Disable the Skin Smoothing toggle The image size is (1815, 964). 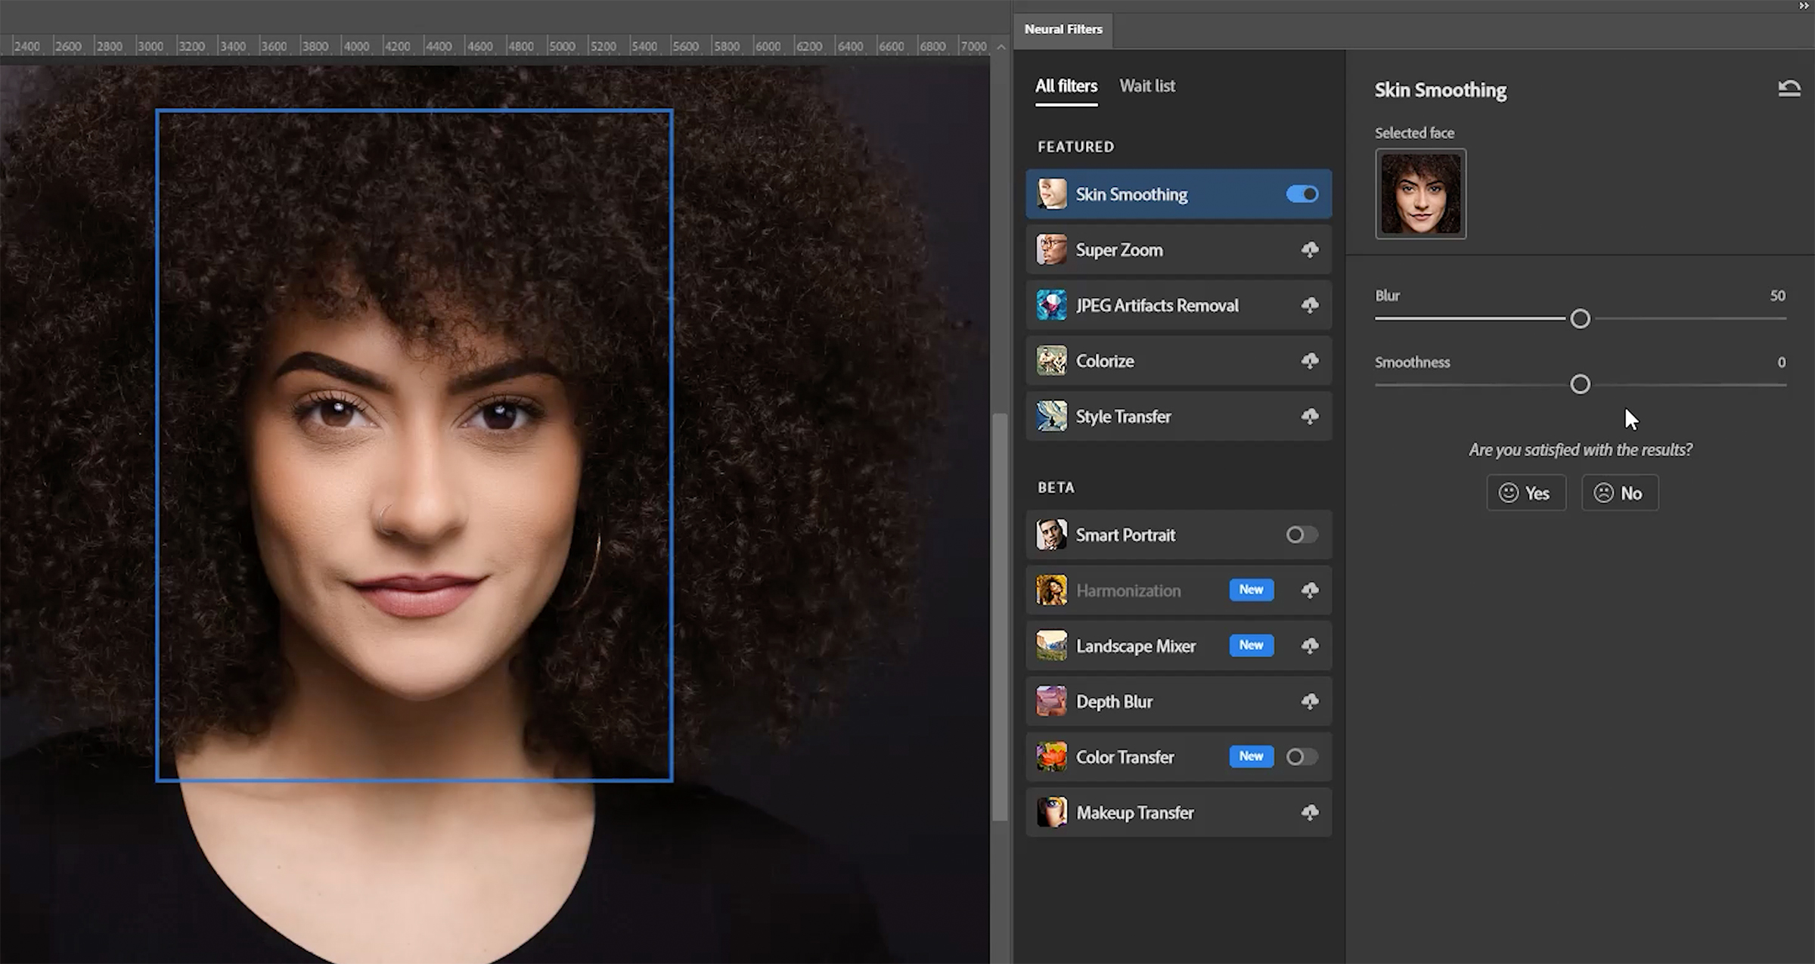(1301, 194)
